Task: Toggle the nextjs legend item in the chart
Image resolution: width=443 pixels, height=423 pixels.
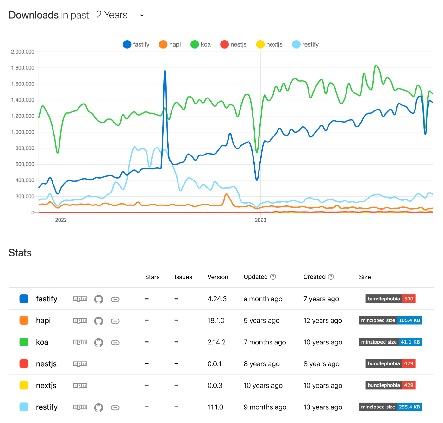Action: [x=269, y=45]
